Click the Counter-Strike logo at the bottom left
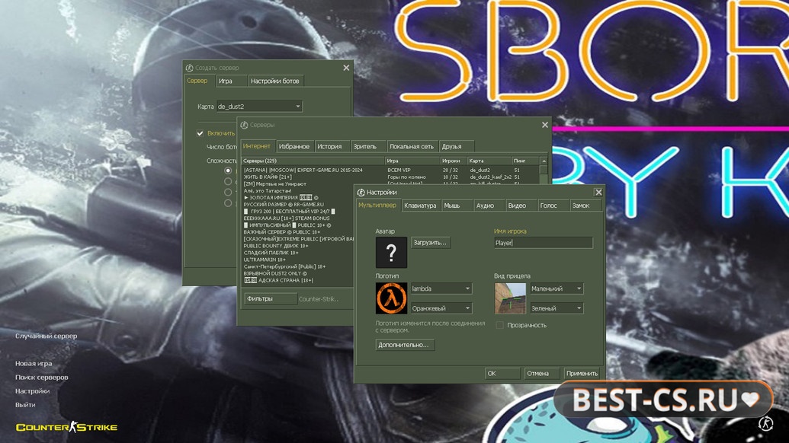This screenshot has height=443, width=789. [66, 427]
